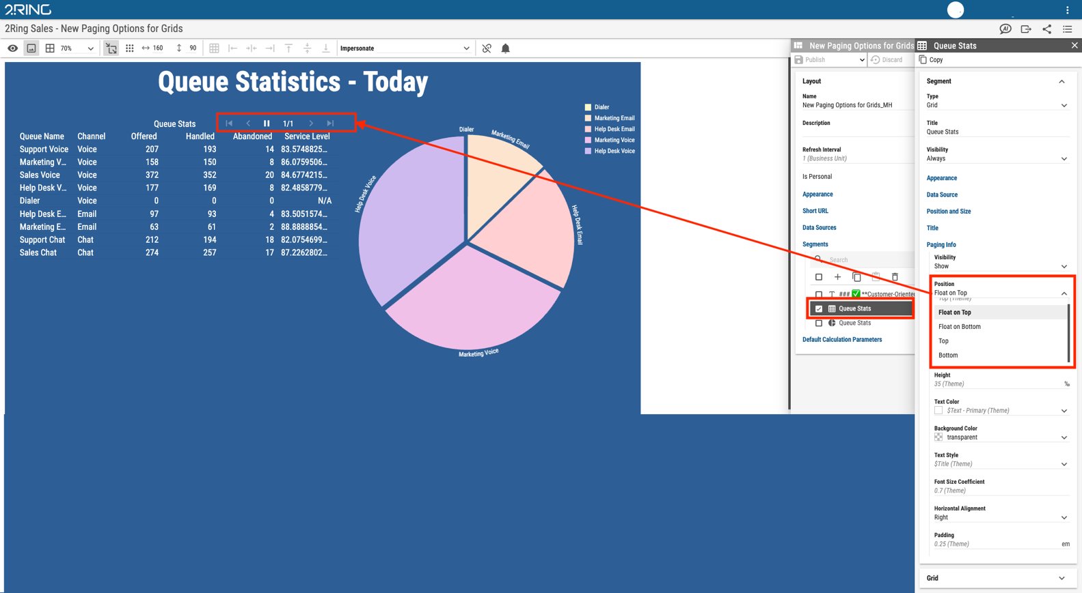This screenshot has width=1082, height=593.
Task: Open the Data Source link
Action: pos(942,195)
